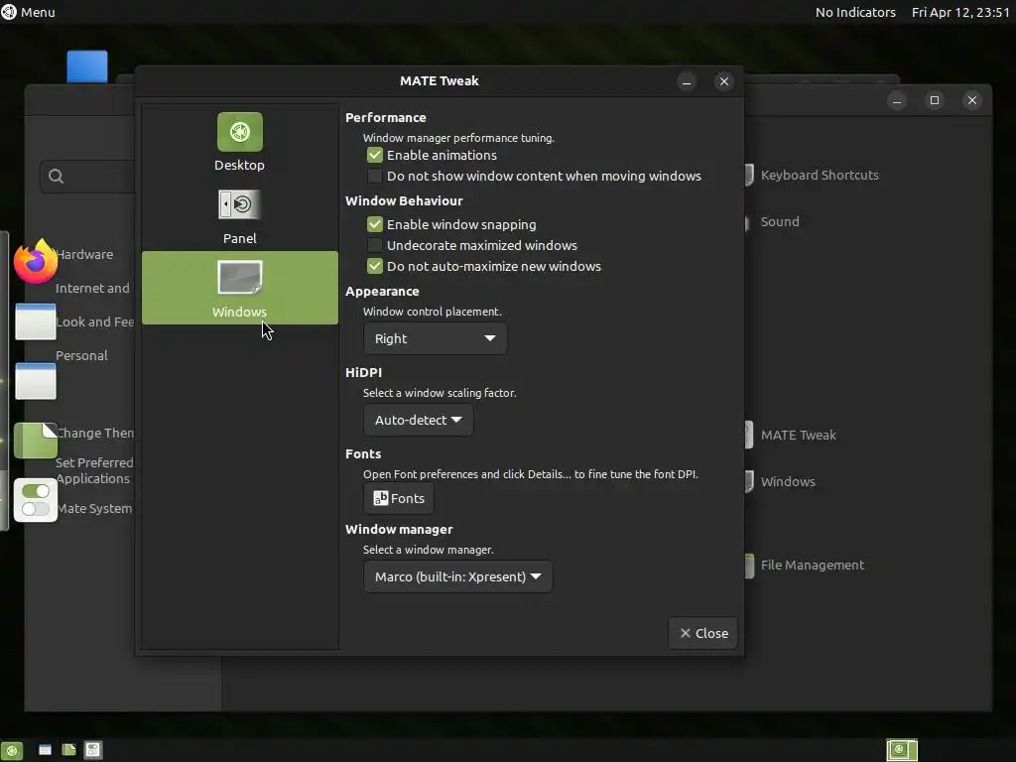Toggle Enable window snapping checkbox
The height and width of the screenshot is (762, 1016).
tap(374, 224)
